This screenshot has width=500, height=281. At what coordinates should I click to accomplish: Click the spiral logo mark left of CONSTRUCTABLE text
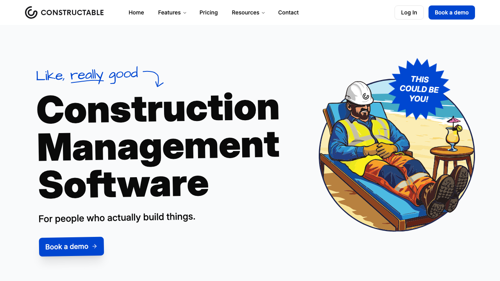point(30,12)
